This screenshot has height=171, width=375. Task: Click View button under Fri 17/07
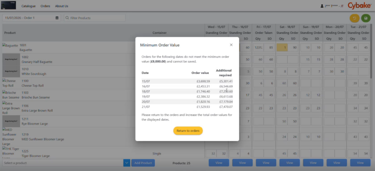point(266,163)
